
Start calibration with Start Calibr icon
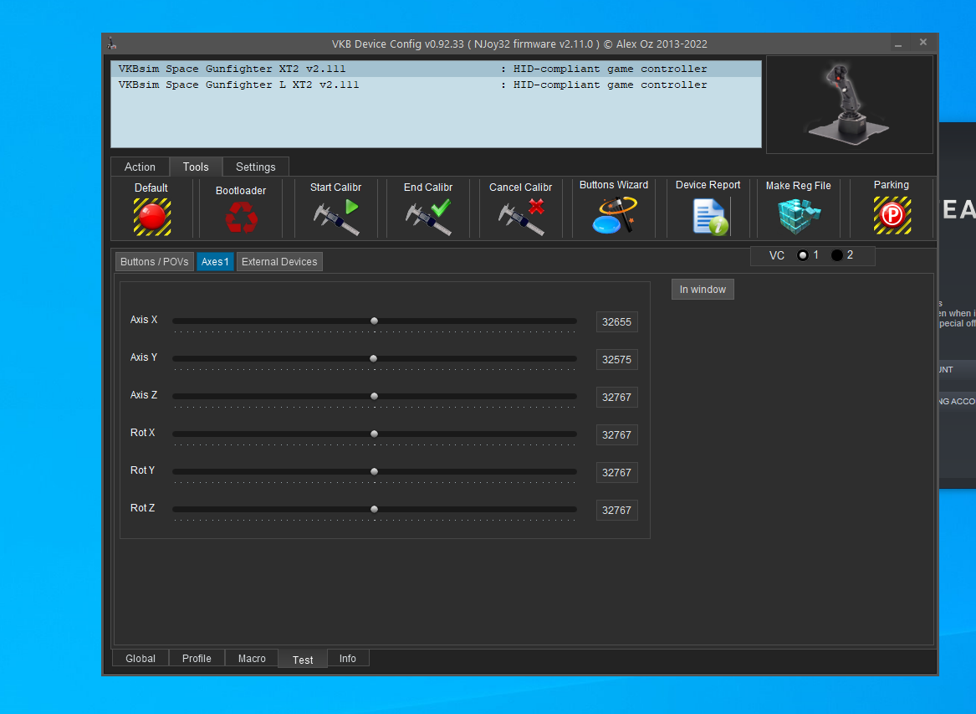pos(336,217)
